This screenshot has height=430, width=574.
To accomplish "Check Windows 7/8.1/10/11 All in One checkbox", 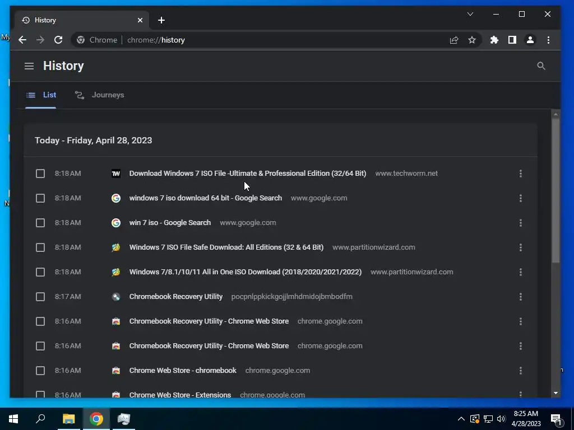I will 40,272.
